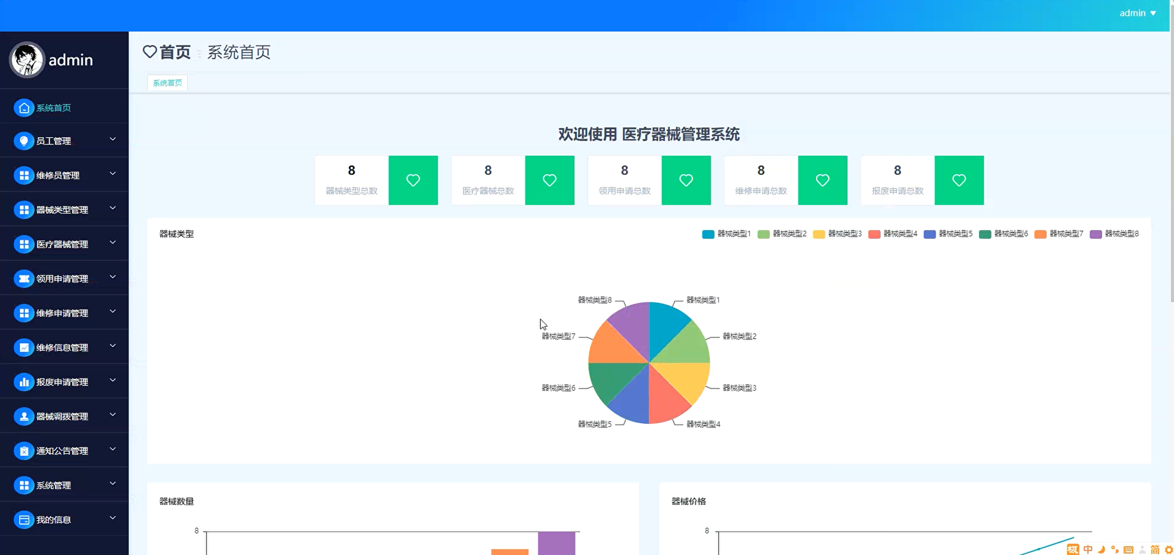Viewport: 1174px width, 555px height.
Task: Click the 维修申请管理 grid icon
Action: [x=24, y=313]
